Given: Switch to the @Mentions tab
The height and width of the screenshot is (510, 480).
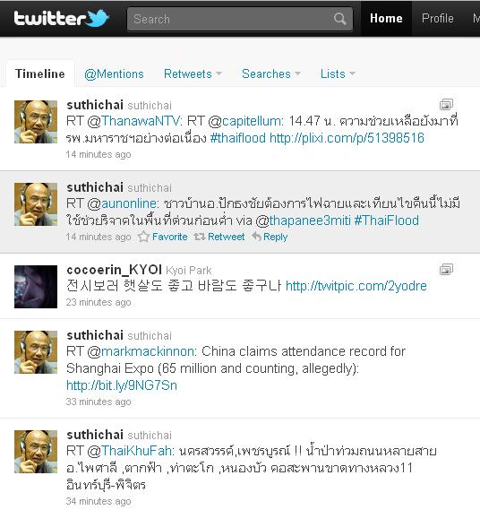Looking at the screenshot, I should coord(114,73).
